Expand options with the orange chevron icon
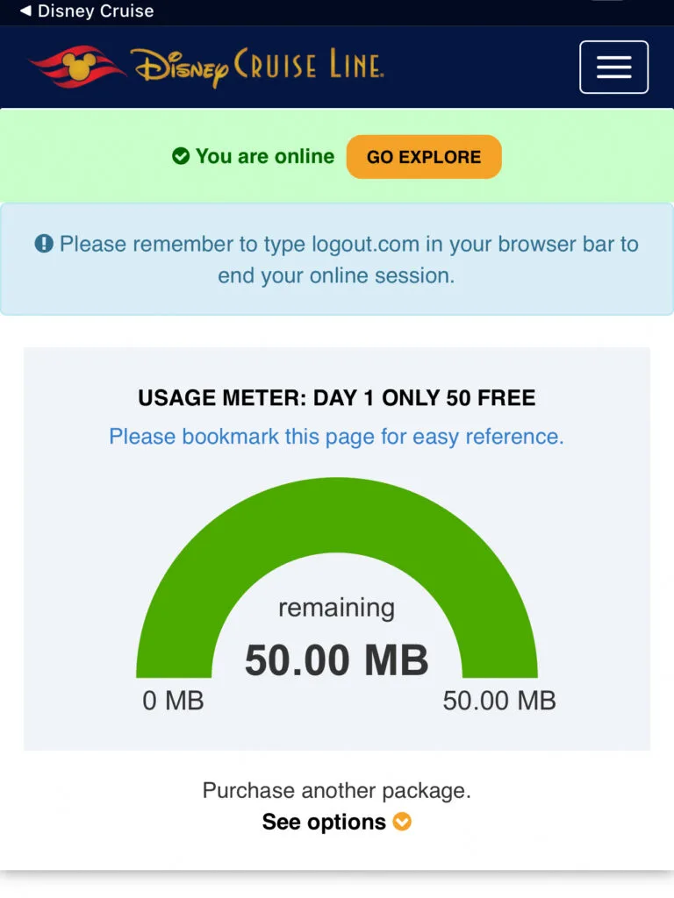The height and width of the screenshot is (898, 674). coord(402,822)
